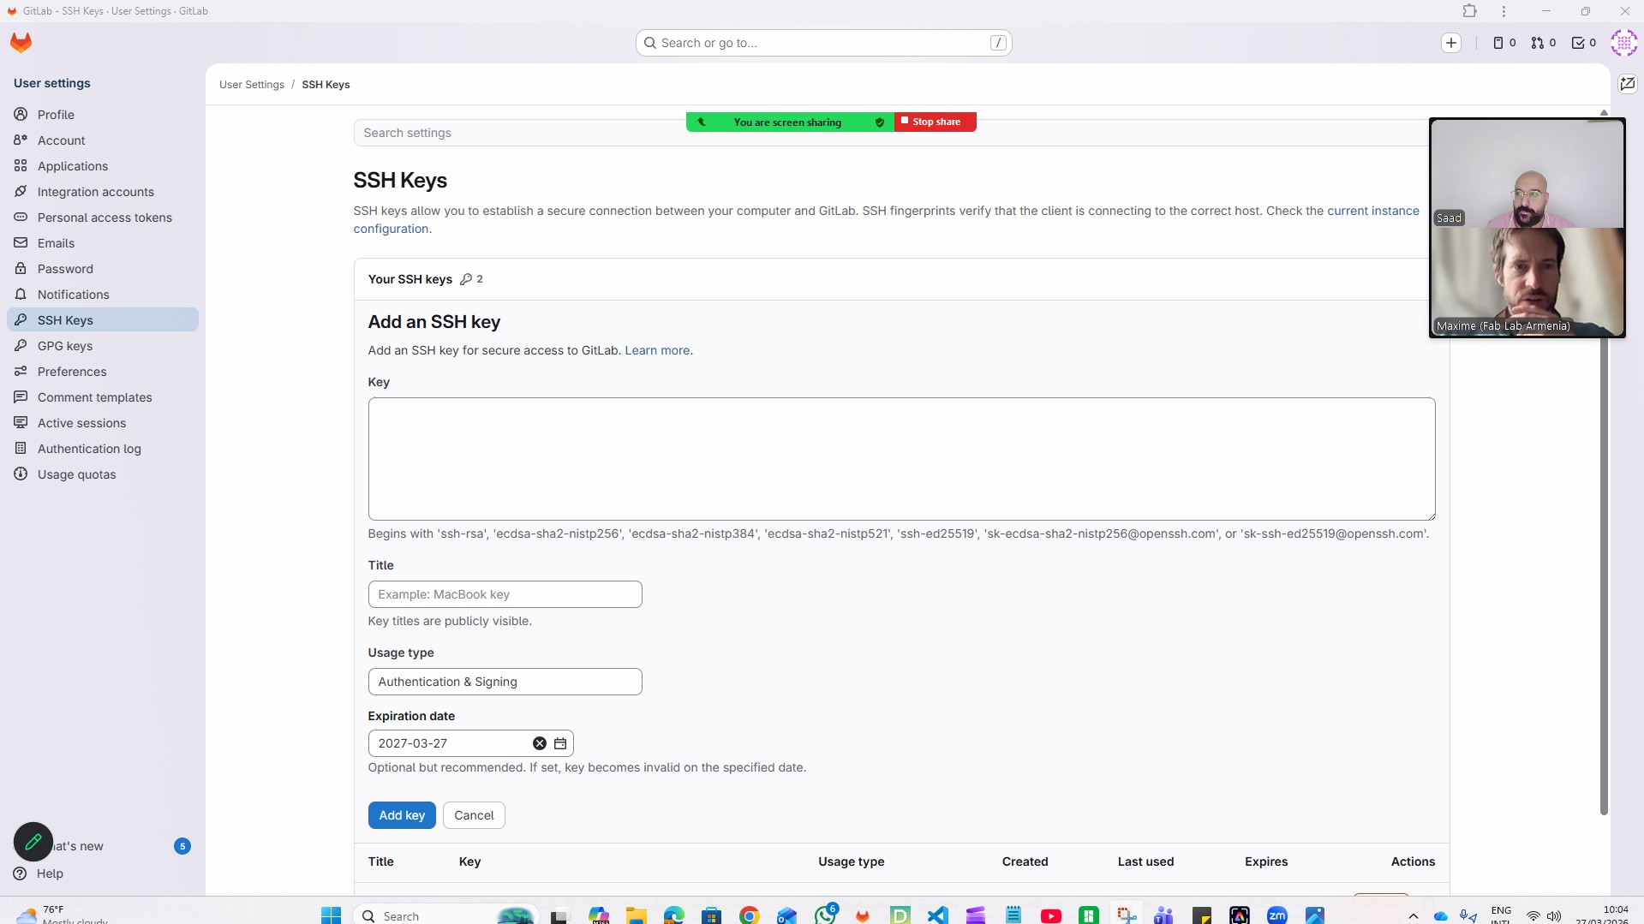This screenshot has height=924, width=1644.
Task: Open the calendar date picker icon
Action: click(x=560, y=743)
